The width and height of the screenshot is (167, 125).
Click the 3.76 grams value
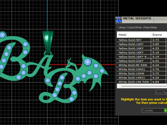(x=156, y=69)
